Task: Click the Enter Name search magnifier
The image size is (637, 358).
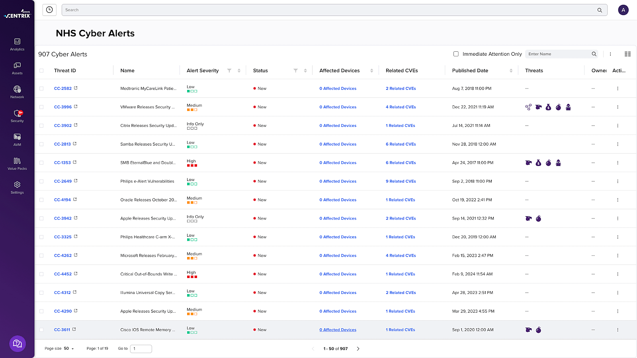Action: [x=594, y=54]
